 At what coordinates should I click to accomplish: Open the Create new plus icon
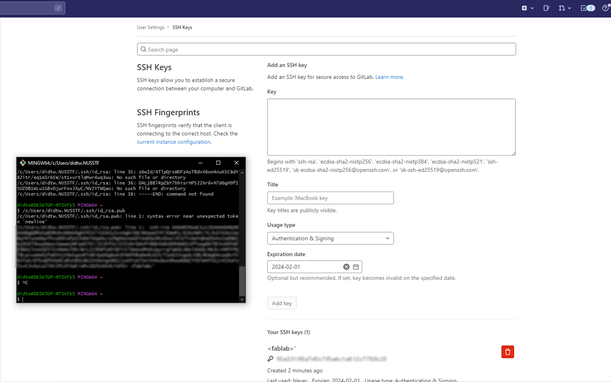click(524, 8)
